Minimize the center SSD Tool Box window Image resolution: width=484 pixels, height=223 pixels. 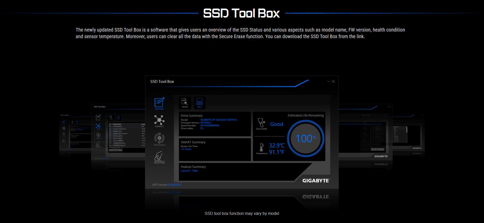pos(329,81)
